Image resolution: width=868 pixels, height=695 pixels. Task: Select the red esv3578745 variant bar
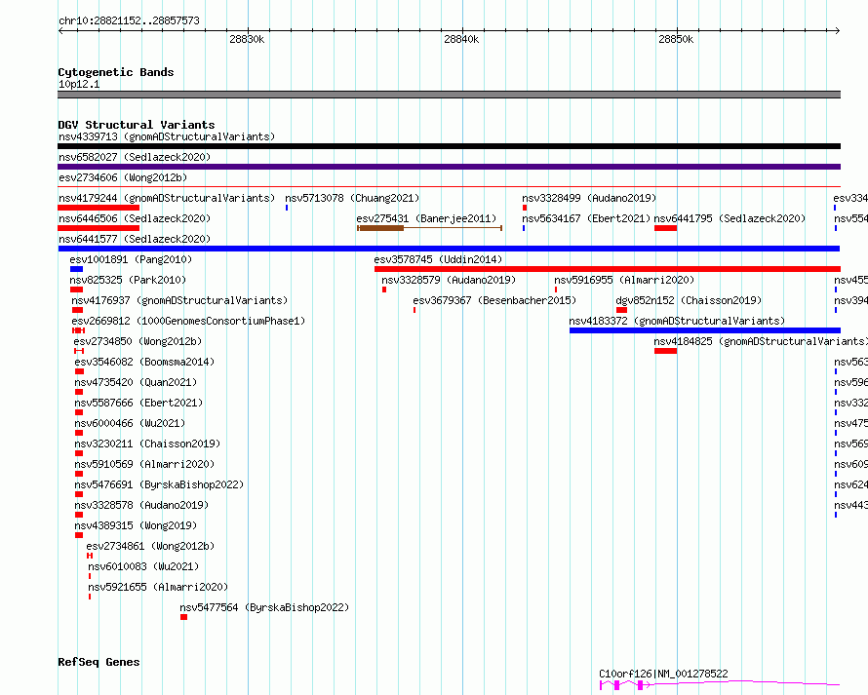pos(608,269)
